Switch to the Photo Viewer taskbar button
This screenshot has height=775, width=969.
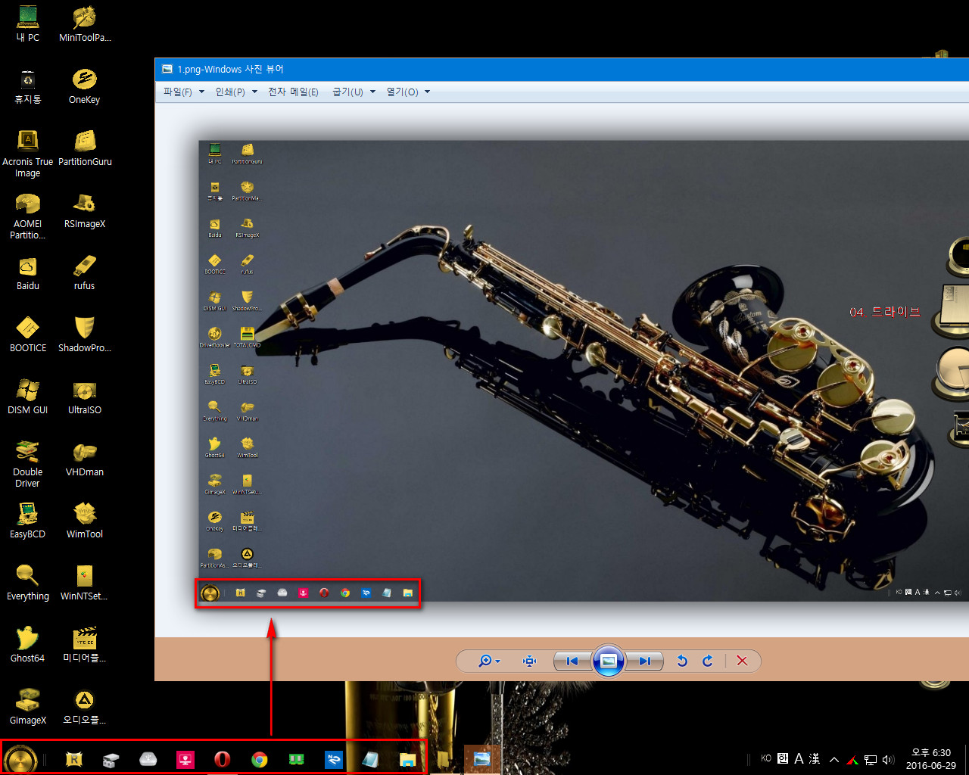tap(482, 759)
